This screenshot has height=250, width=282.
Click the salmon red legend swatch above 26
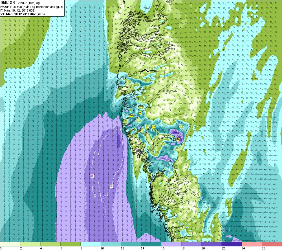[x=272, y=244]
